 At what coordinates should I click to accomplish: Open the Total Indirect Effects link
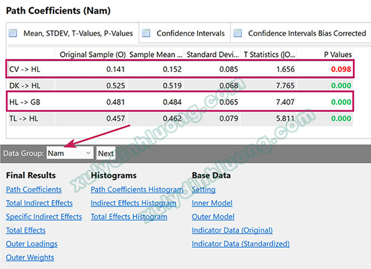pos(39,203)
